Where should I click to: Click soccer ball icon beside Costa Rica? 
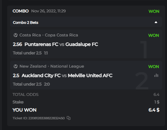pyautogui.click(x=16, y=35)
